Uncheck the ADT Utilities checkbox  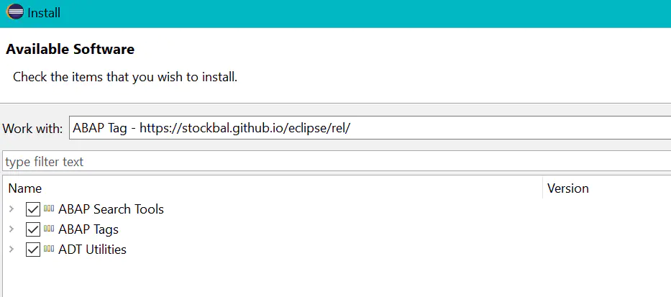click(33, 250)
